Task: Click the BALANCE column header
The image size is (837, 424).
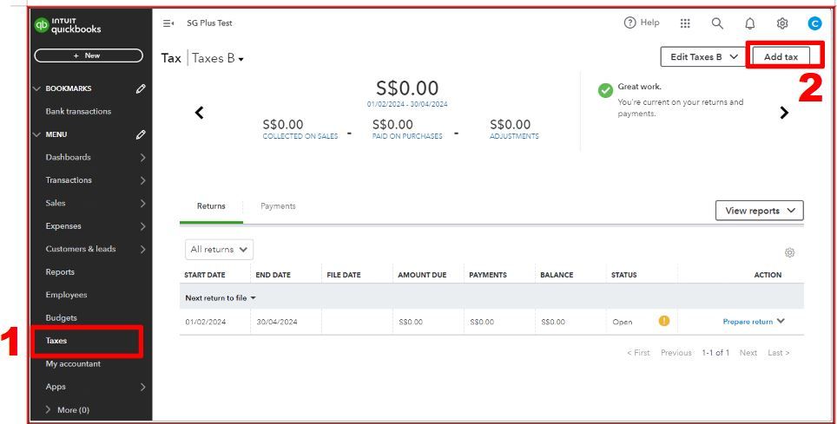Action: tap(557, 275)
